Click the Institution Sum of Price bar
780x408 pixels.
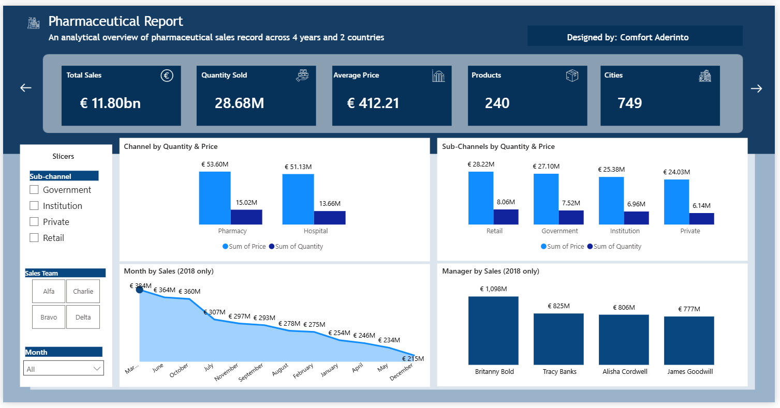[611, 201]
